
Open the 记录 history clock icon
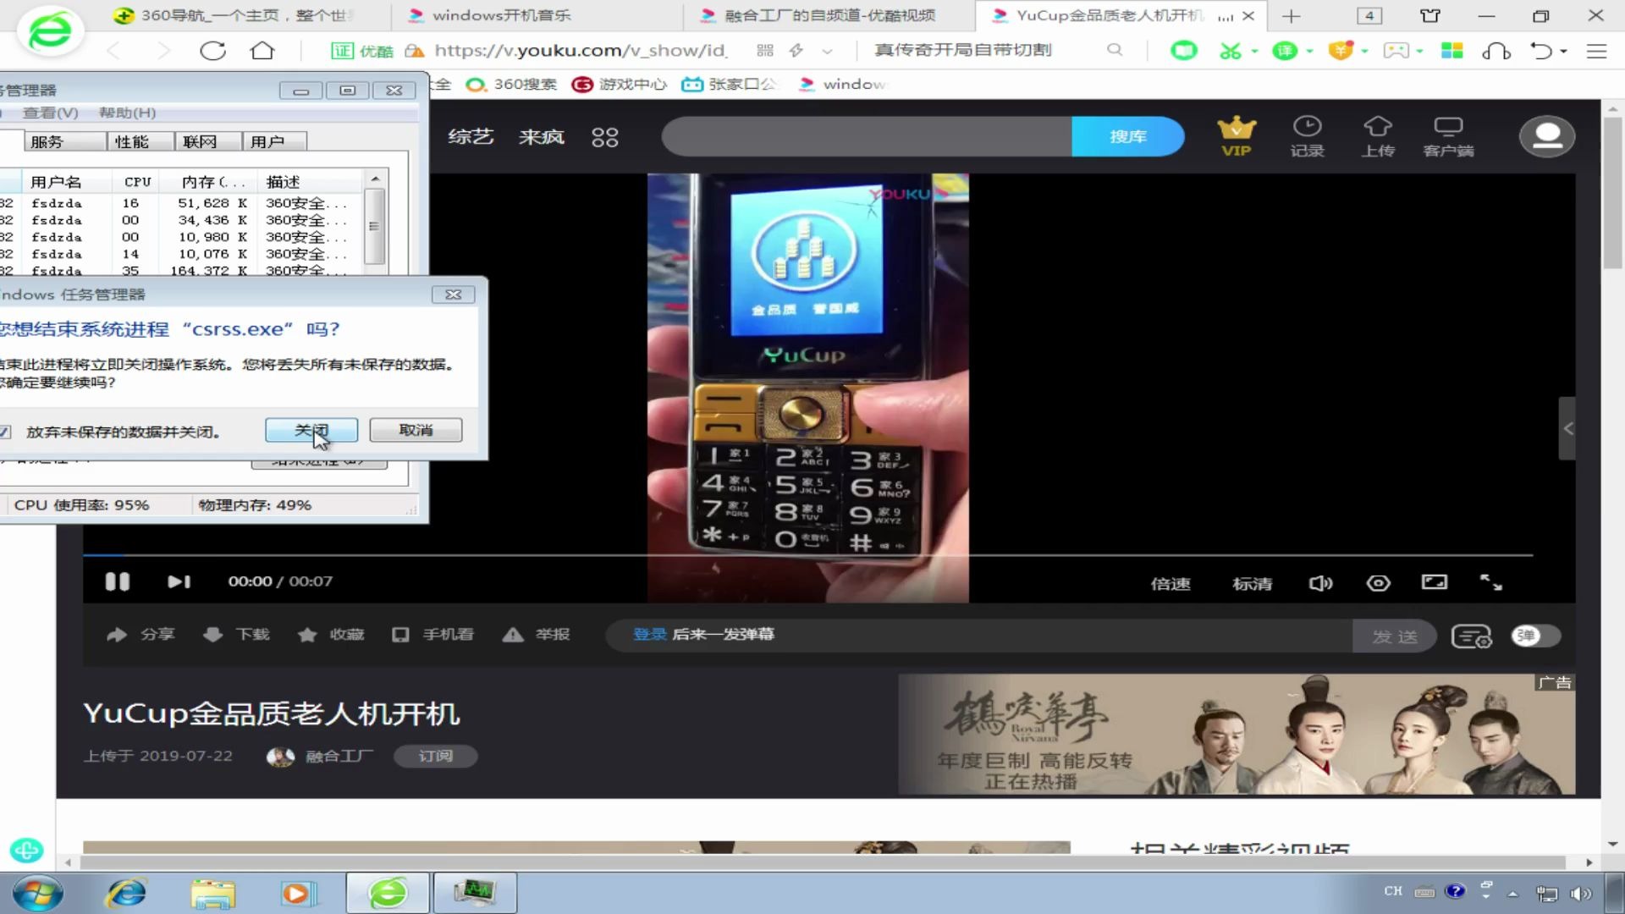pyautogui.click(x=1307, y=136)
